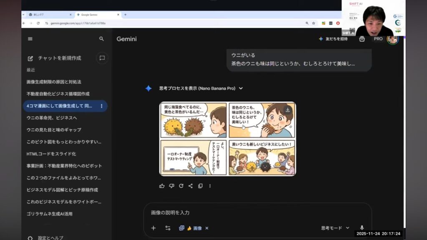Share the generated response
The image size is (427, 240).
pyautogui.click(x=191, y=186)
